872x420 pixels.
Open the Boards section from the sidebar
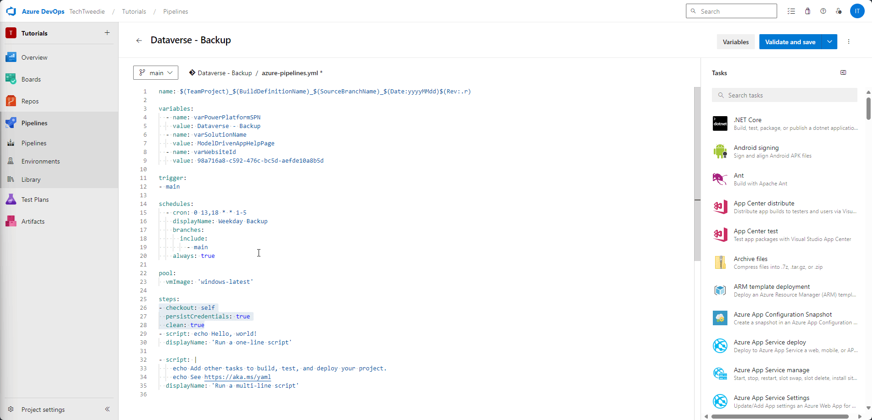(x=31, y=79)
